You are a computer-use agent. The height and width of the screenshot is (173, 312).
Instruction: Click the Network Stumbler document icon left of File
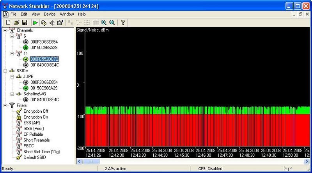6,14
